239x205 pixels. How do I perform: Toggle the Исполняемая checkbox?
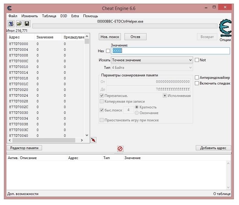point(165,96)
